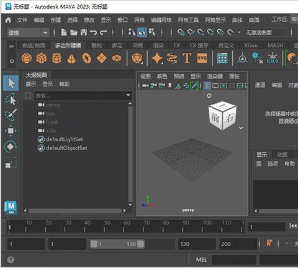
Task: Click the range slider bar 1 to 120
Action: pyautogui.click(x=117, y=244)
